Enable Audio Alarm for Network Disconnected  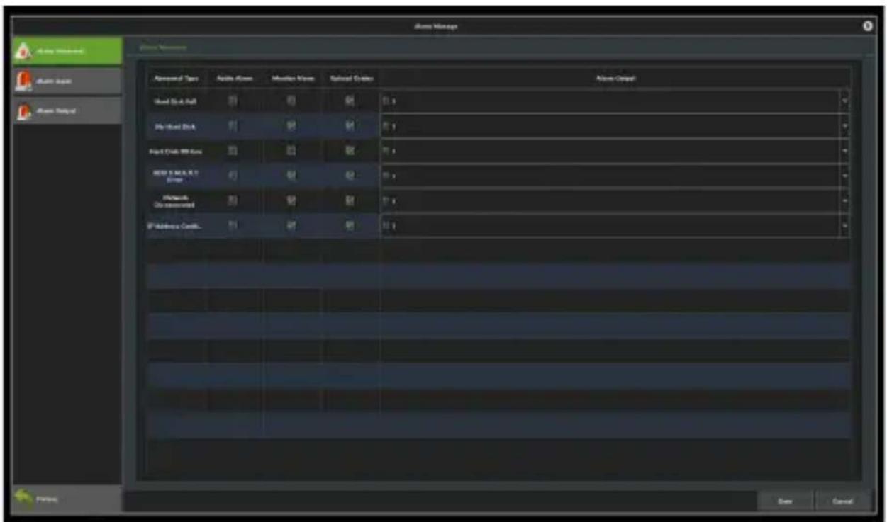233,200
